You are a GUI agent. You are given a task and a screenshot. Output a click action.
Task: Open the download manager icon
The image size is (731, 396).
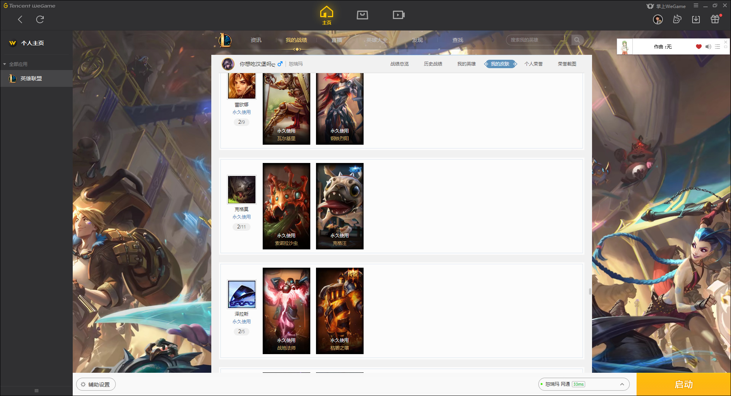tap(696, 19)
